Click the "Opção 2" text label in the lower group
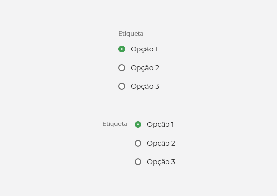The image size is (277, 196). point(161,144)
